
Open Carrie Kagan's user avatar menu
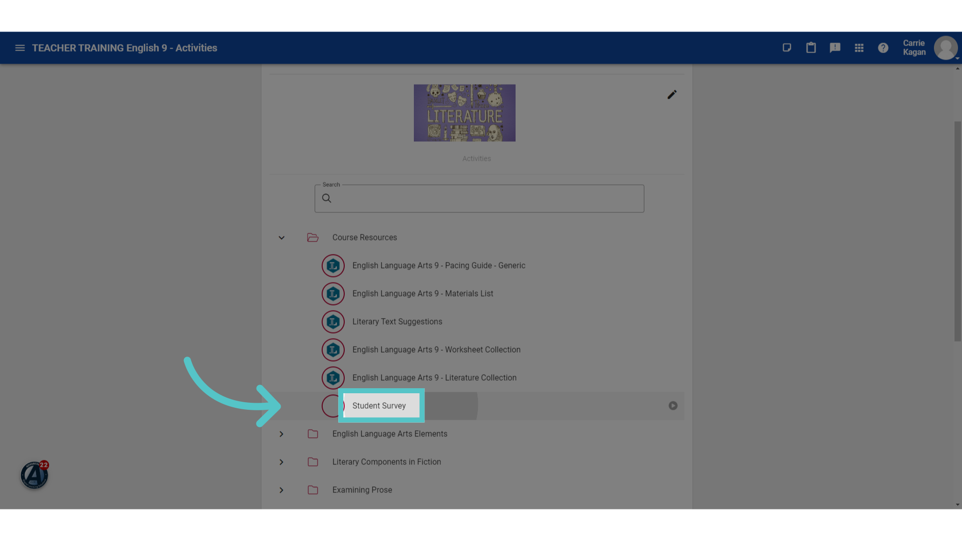point(945,48)
